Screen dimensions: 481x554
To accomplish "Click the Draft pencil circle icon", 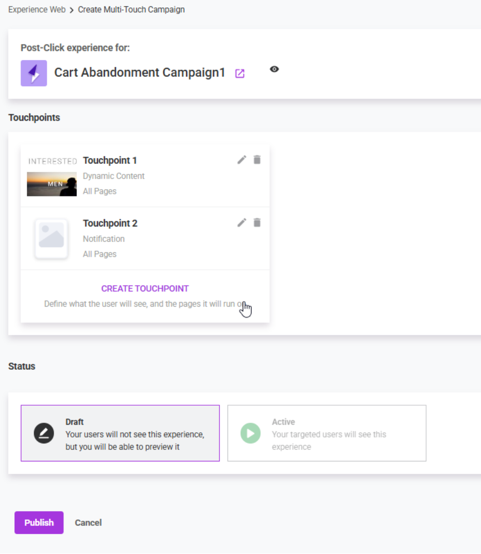I will pos(44,433).
